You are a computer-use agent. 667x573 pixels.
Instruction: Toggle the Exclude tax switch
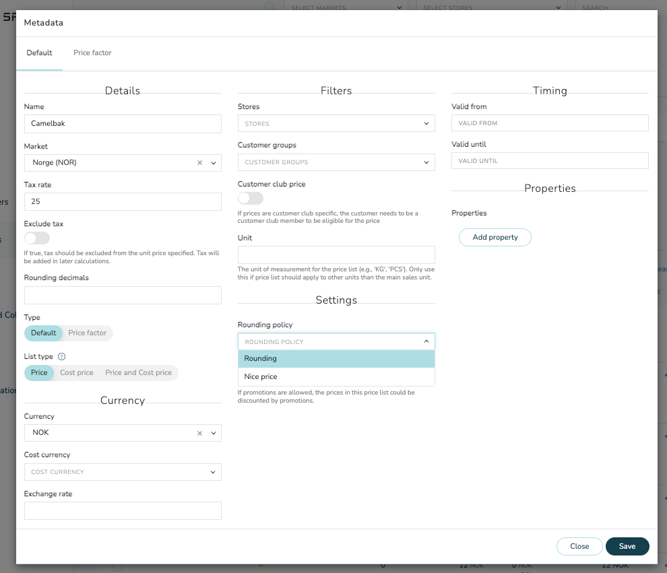(37, 238)
